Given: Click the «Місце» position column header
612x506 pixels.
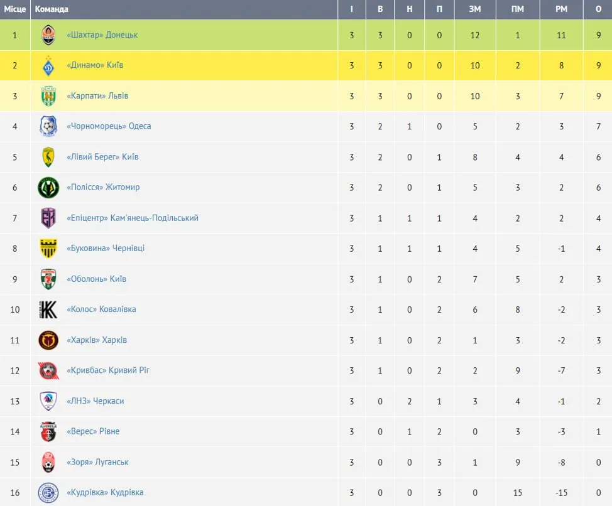Looking at the screenshot, I should coord(15,9).
